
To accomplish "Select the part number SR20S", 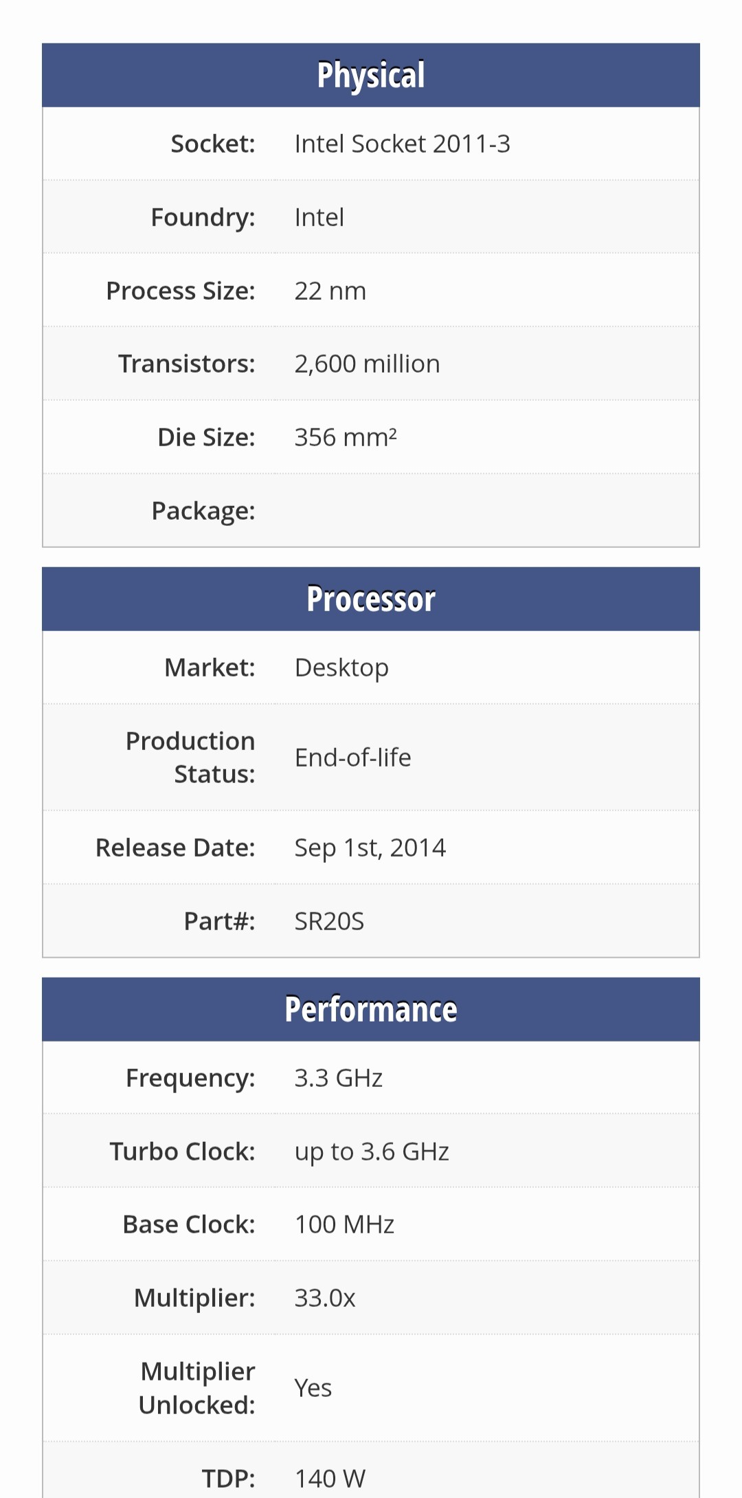I will coord(329,921).
